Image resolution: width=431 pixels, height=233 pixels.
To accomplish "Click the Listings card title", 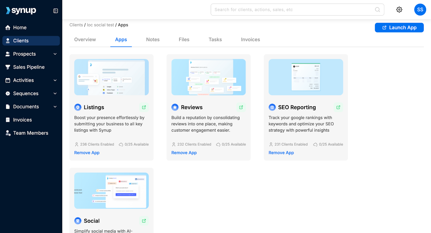I will click(x=94, y=107).
